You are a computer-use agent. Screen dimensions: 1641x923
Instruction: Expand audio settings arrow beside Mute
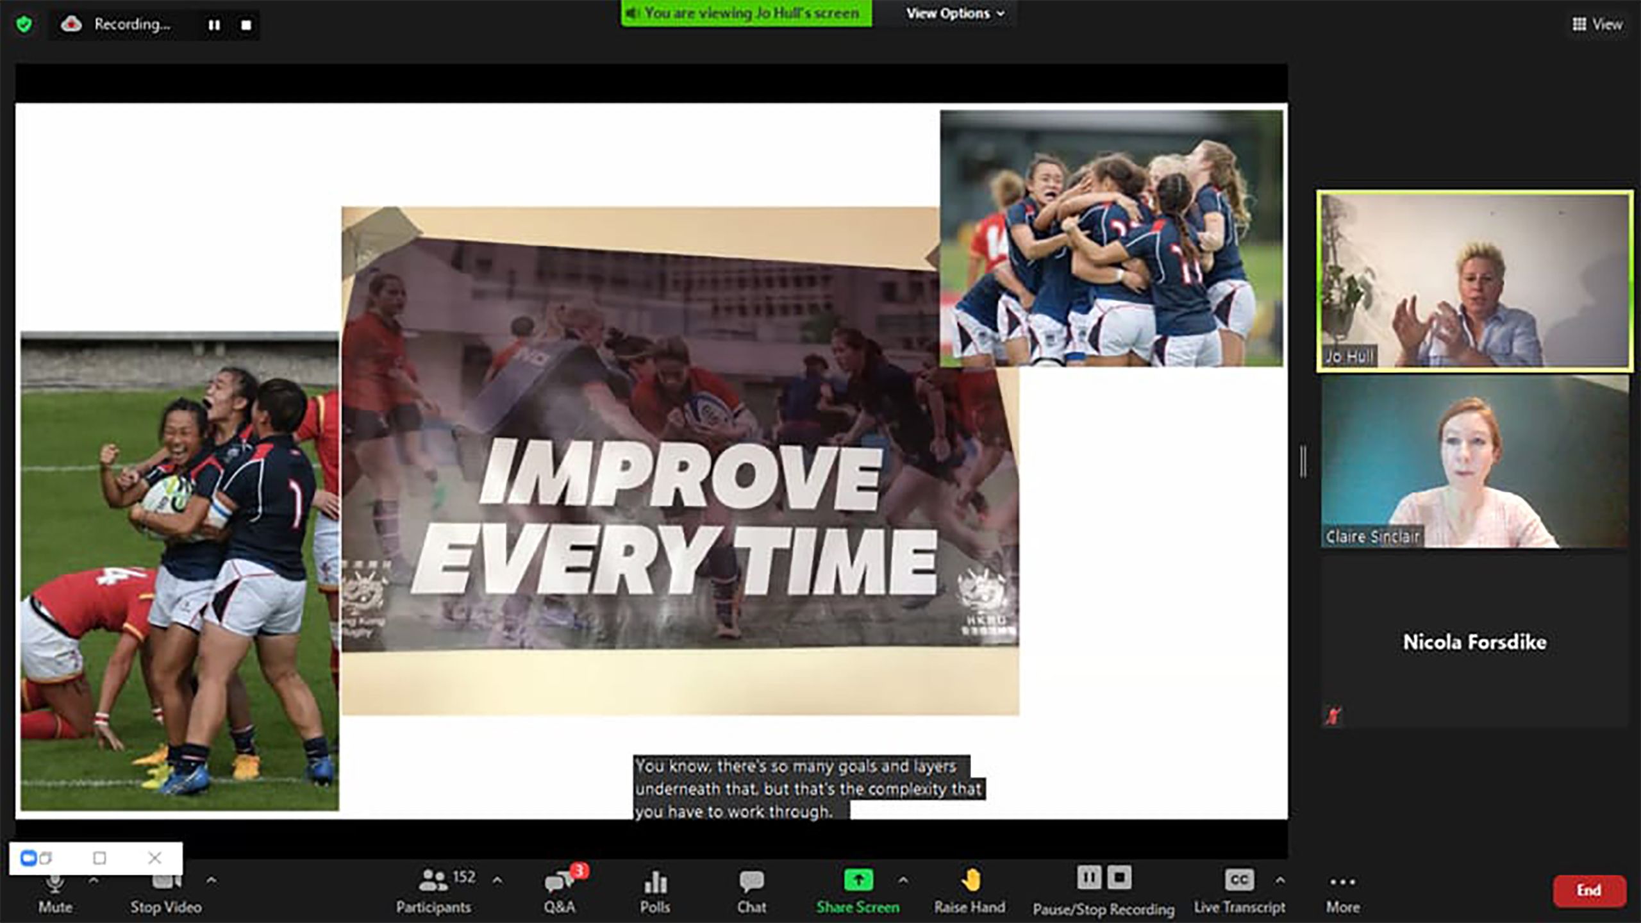(94, 881)
